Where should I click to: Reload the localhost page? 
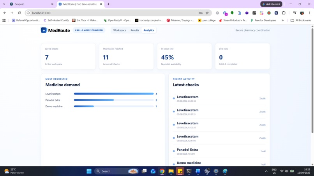tap(19, 13)
